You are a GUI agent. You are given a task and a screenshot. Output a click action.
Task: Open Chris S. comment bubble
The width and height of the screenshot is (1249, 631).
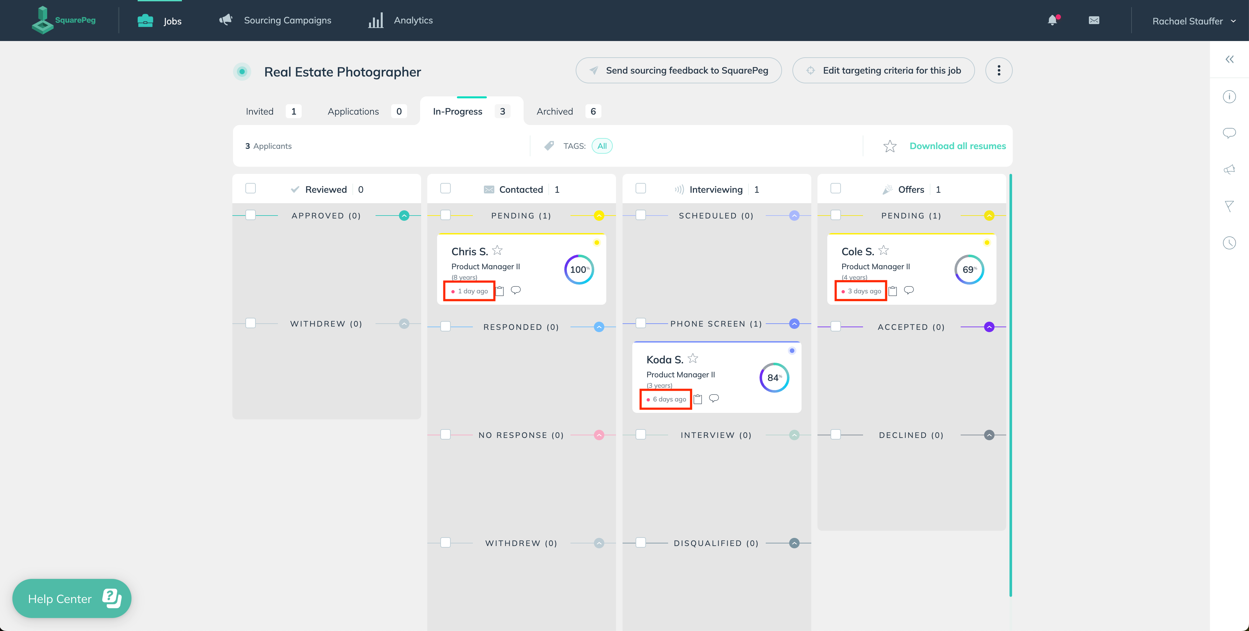click(x=516, y=290)
